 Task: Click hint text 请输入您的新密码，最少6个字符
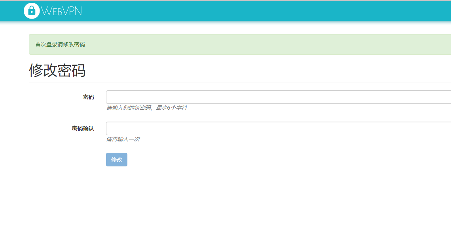coord(146,108)
